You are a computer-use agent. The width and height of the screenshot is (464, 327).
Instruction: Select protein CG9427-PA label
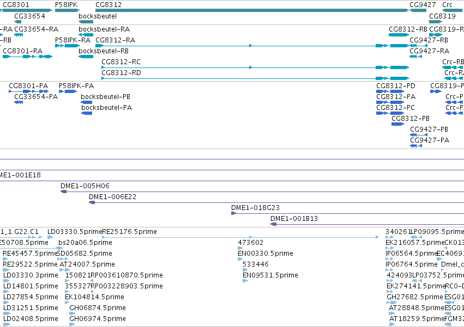coord(430,140)
